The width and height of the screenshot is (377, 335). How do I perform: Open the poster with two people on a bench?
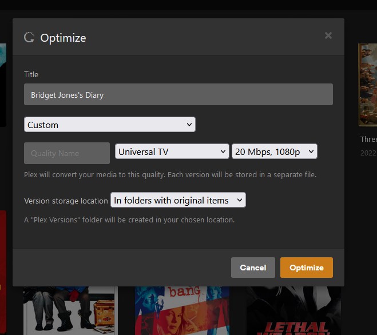point(70,310)
